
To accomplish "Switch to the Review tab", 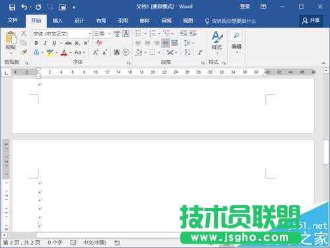I will click(166, 21).
